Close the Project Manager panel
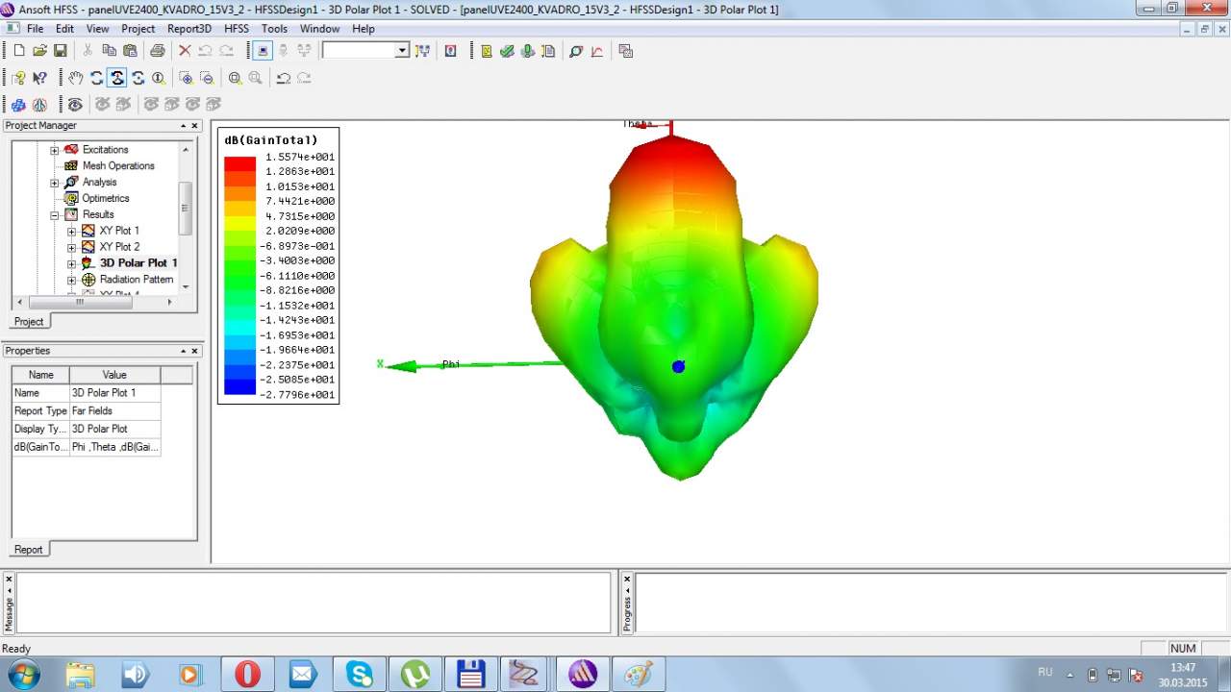Viewport: 1231px width, 692px height. [194, 126]
